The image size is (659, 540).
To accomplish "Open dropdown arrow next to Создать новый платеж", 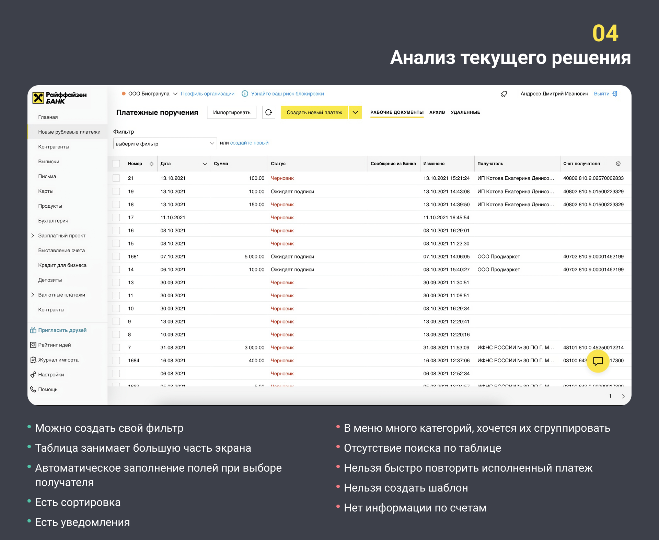I will tap(355, 112).
